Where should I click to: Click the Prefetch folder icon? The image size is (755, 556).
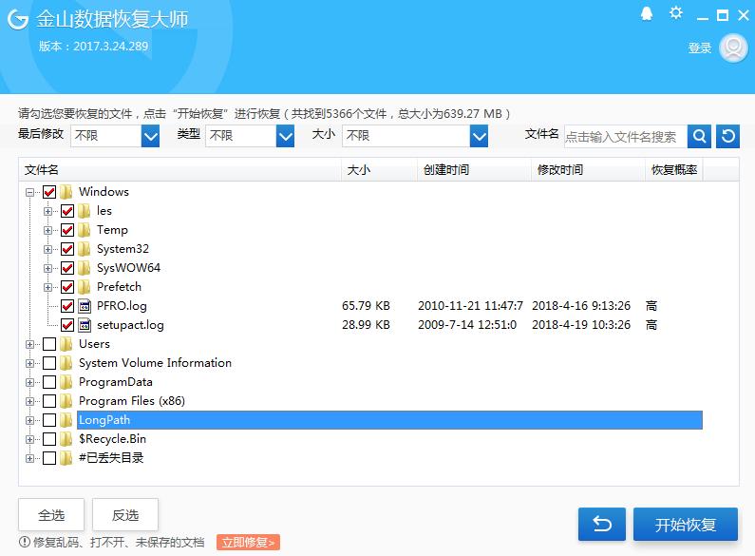[x=85, y=287]
